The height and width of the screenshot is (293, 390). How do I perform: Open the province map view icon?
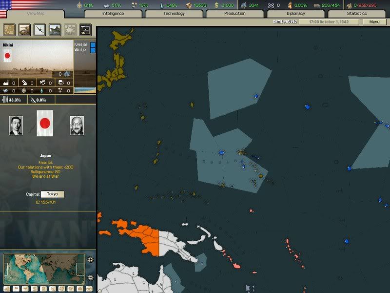9,30
